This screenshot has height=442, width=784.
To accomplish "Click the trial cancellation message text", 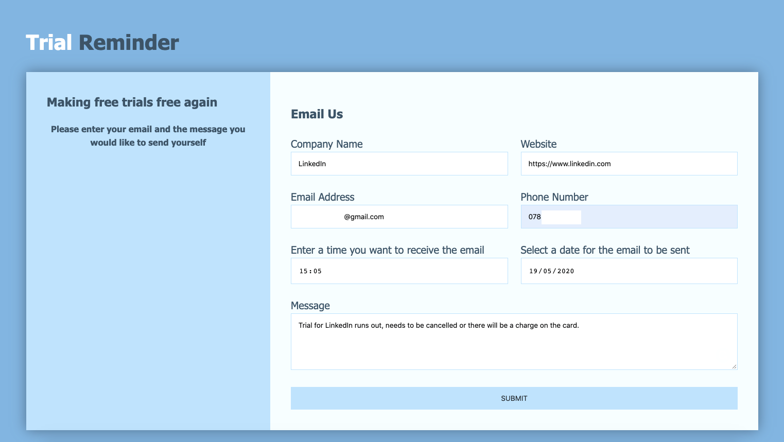I will (x=439, y=325).
